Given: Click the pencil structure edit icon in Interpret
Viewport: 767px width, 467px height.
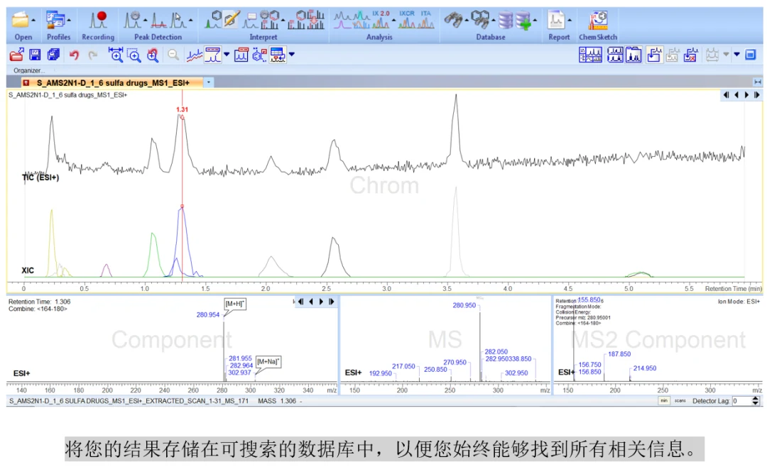Looking at the screenshot, I should click(x=232, y=20).
